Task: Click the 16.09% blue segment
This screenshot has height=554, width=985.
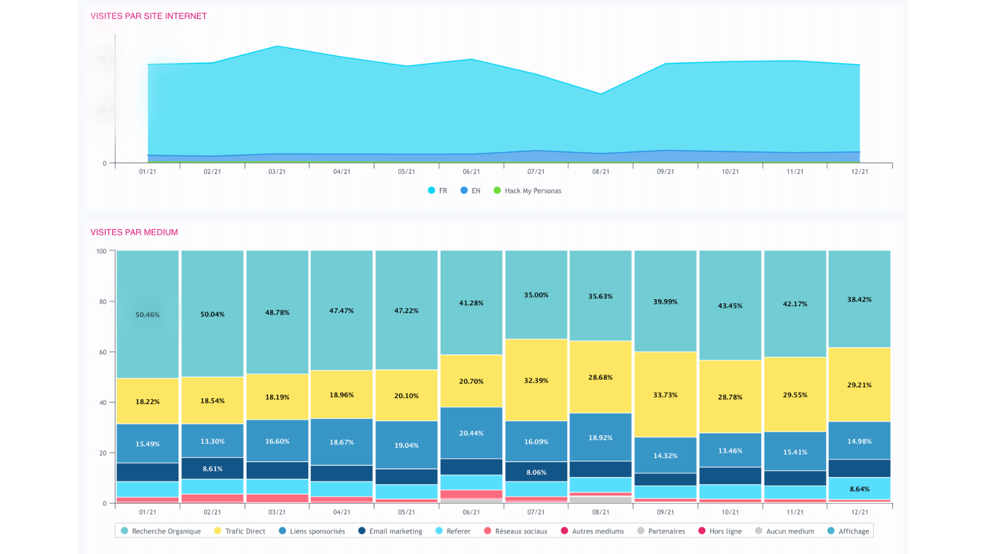Action: point(536,442)
